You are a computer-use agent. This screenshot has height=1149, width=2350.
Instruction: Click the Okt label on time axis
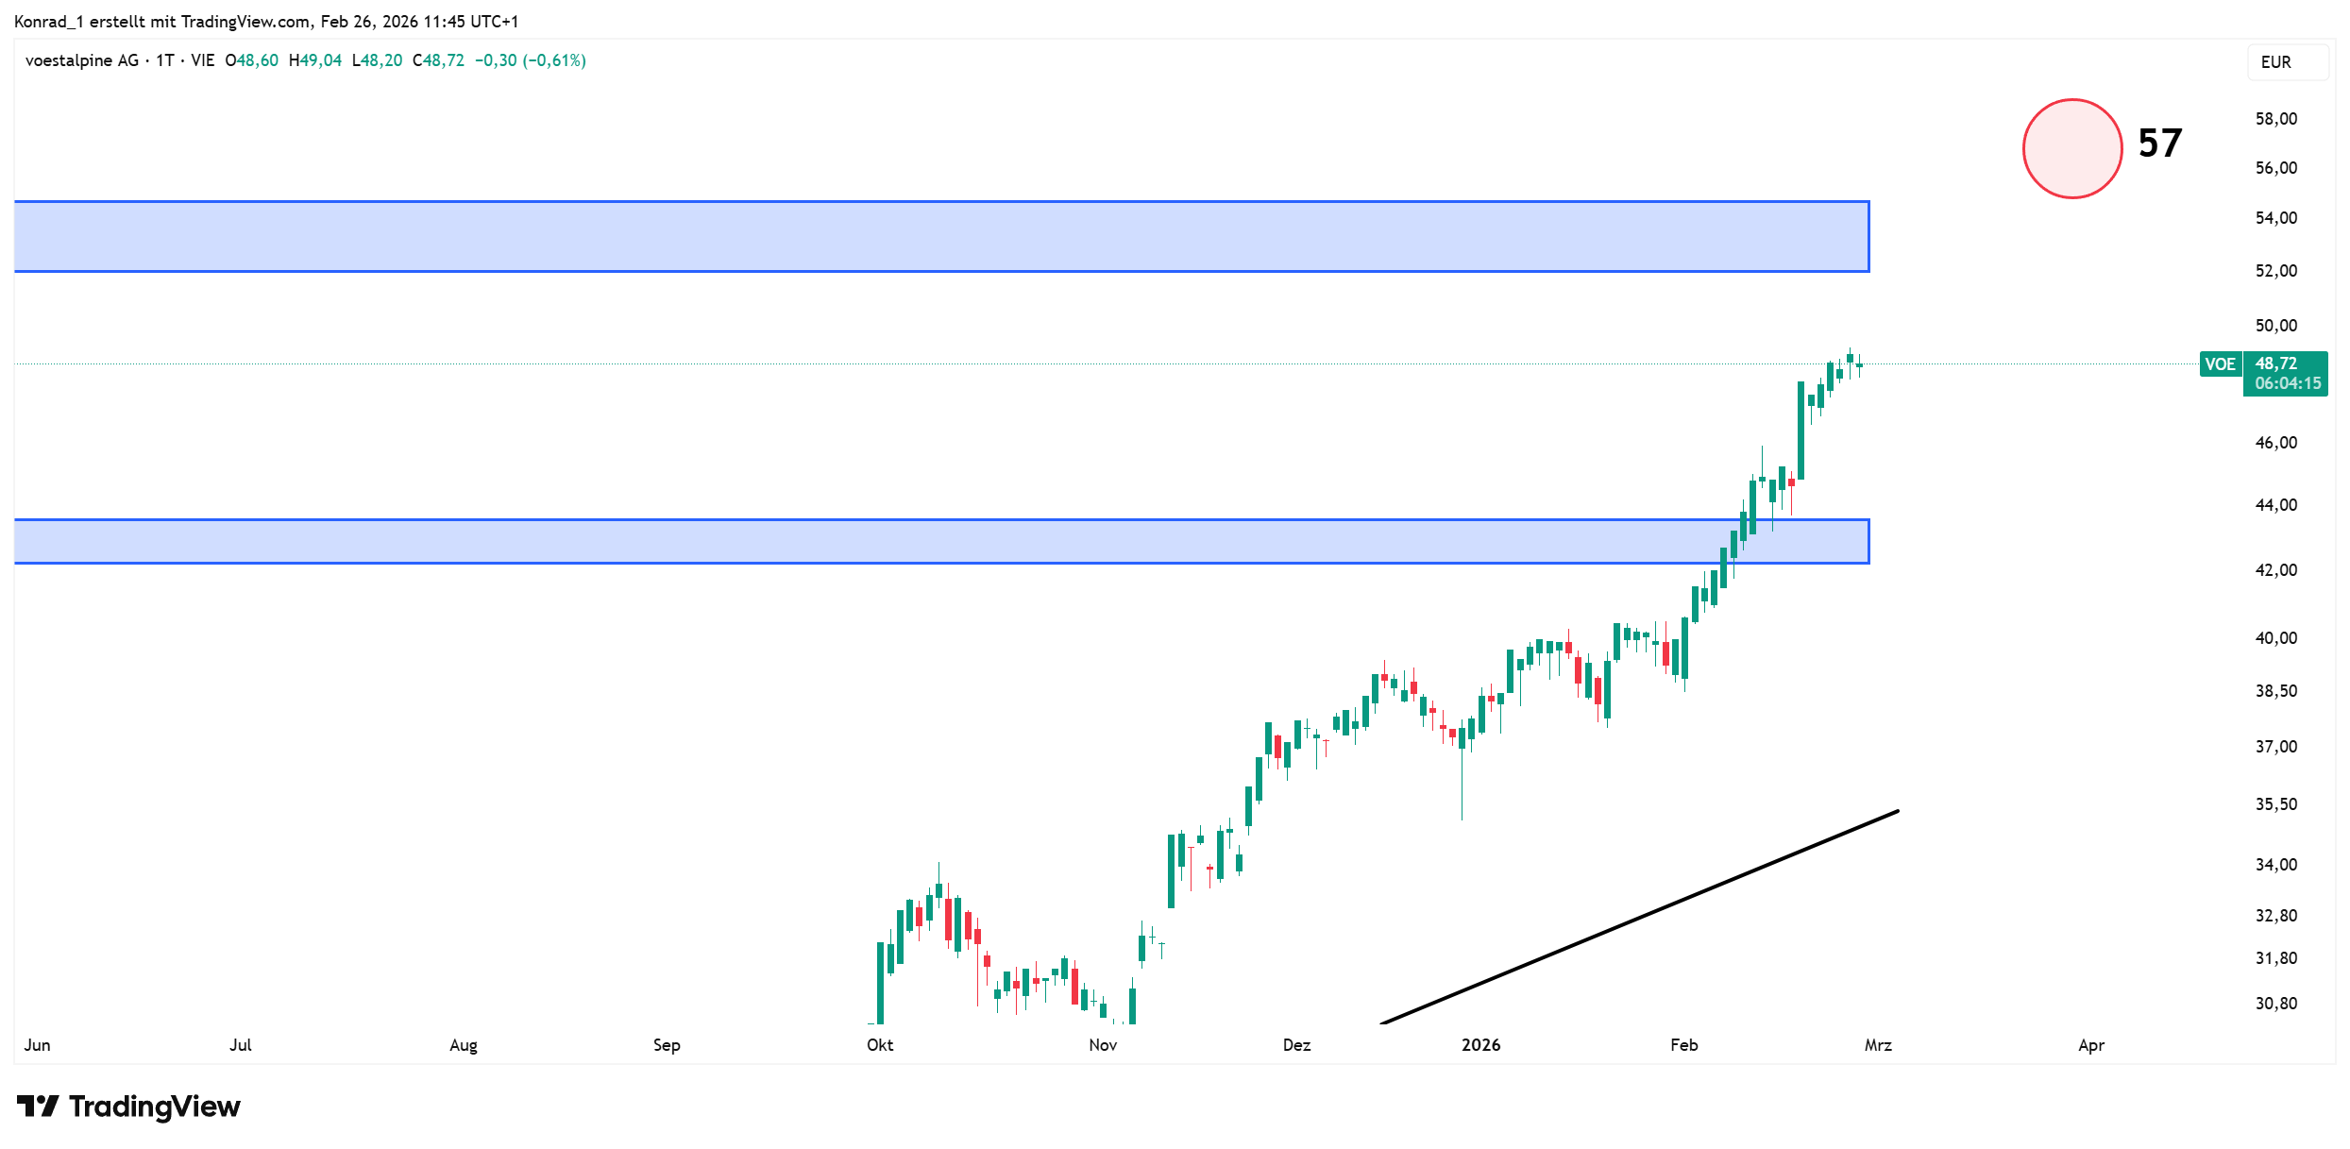click(880, 1045)
